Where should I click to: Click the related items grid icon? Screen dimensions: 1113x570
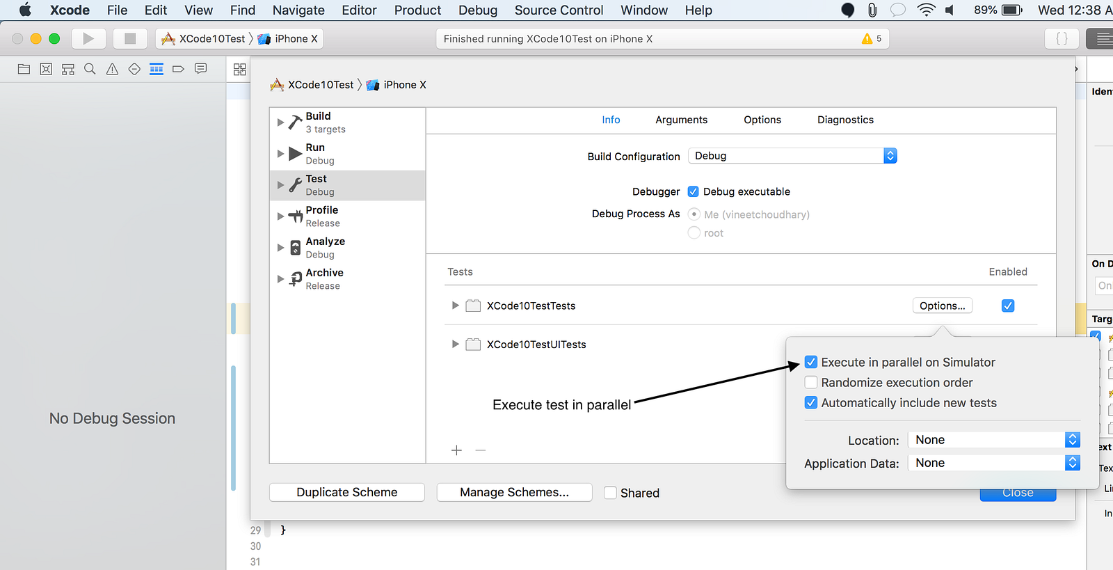tap(240, 70)
